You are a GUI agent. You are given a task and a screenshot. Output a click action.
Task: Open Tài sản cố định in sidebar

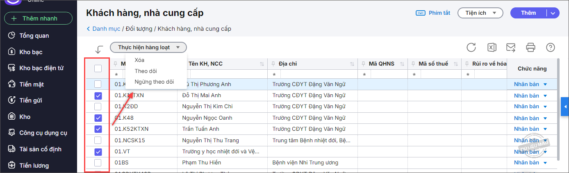click(x=40, y=149)
